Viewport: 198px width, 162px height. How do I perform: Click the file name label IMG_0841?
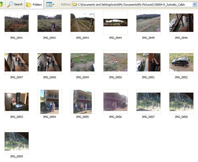(x=17, y=38)
